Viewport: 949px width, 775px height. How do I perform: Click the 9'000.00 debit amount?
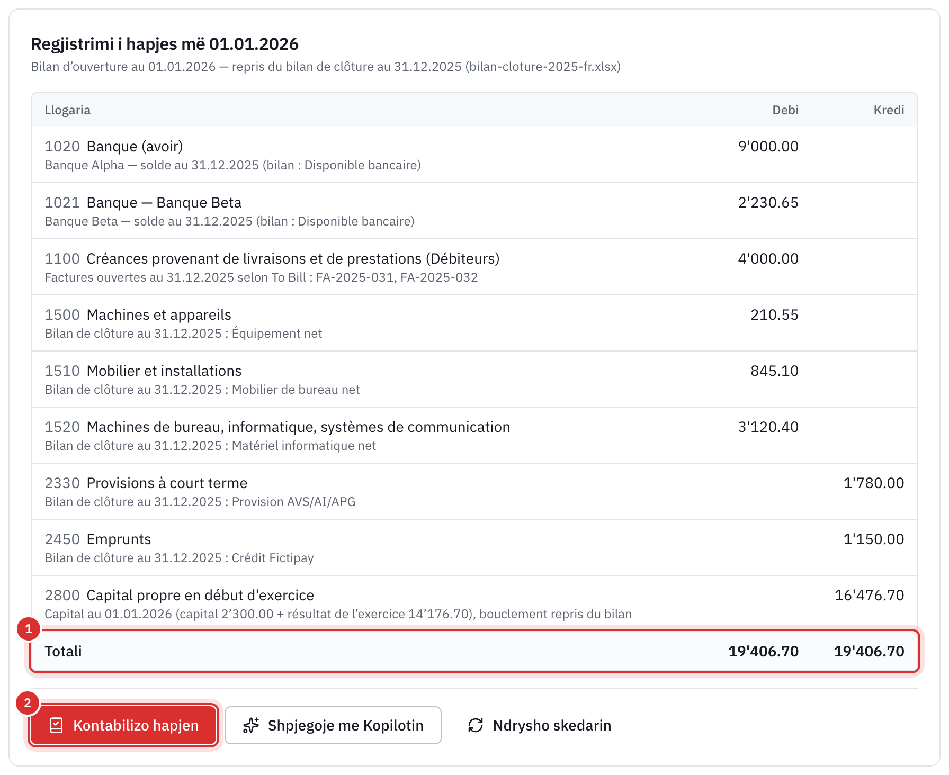click(768, 147)
